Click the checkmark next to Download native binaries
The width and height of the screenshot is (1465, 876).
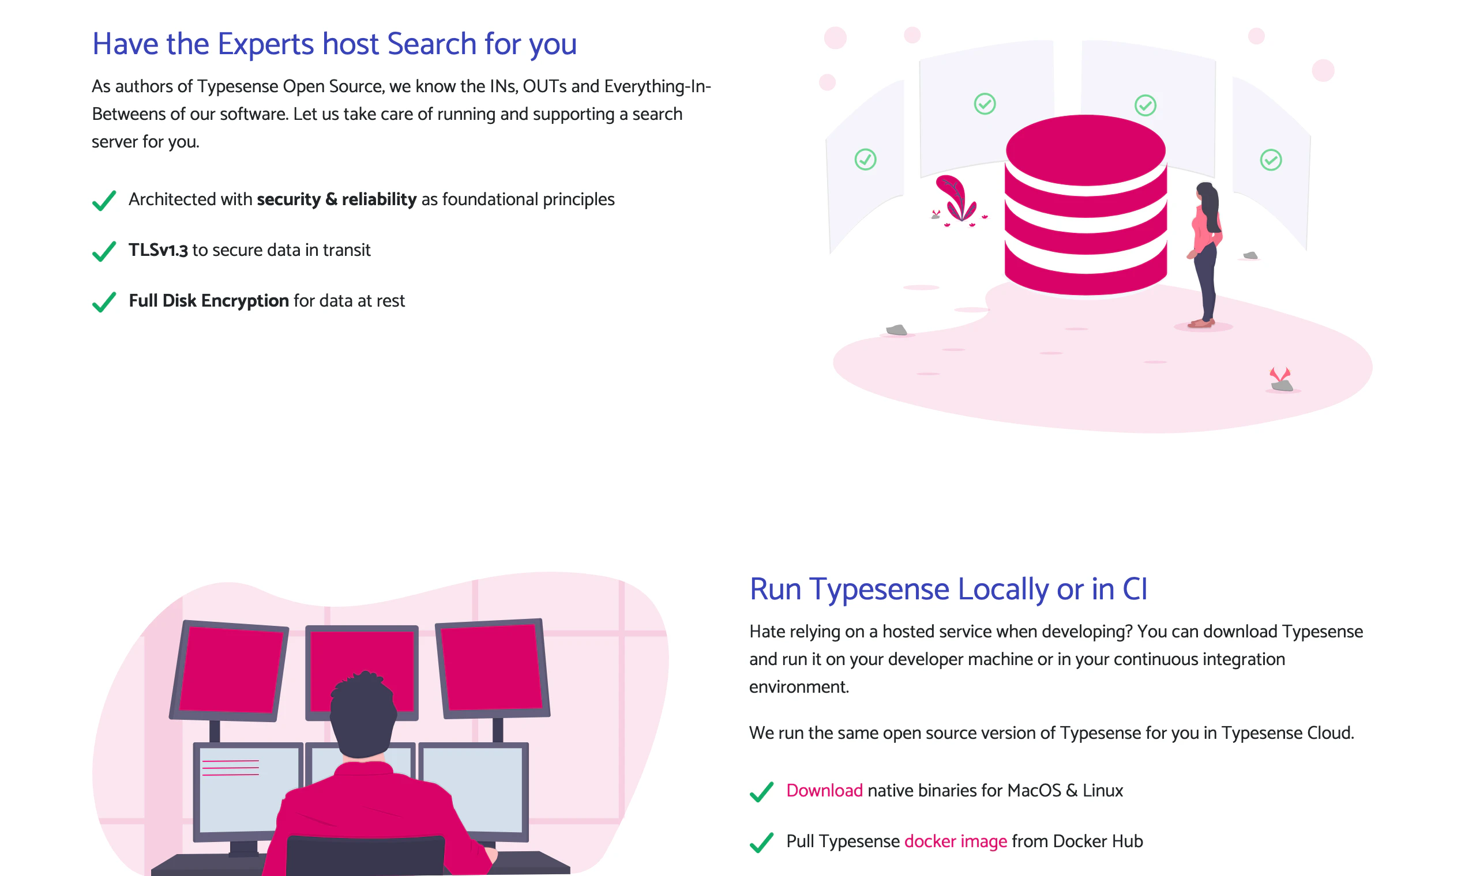click(x=762, y=791)
